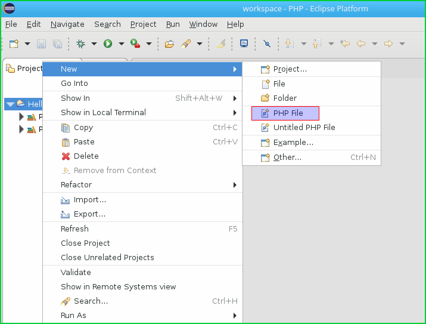Click the Open Type folder icon

(x=169, y=44)
